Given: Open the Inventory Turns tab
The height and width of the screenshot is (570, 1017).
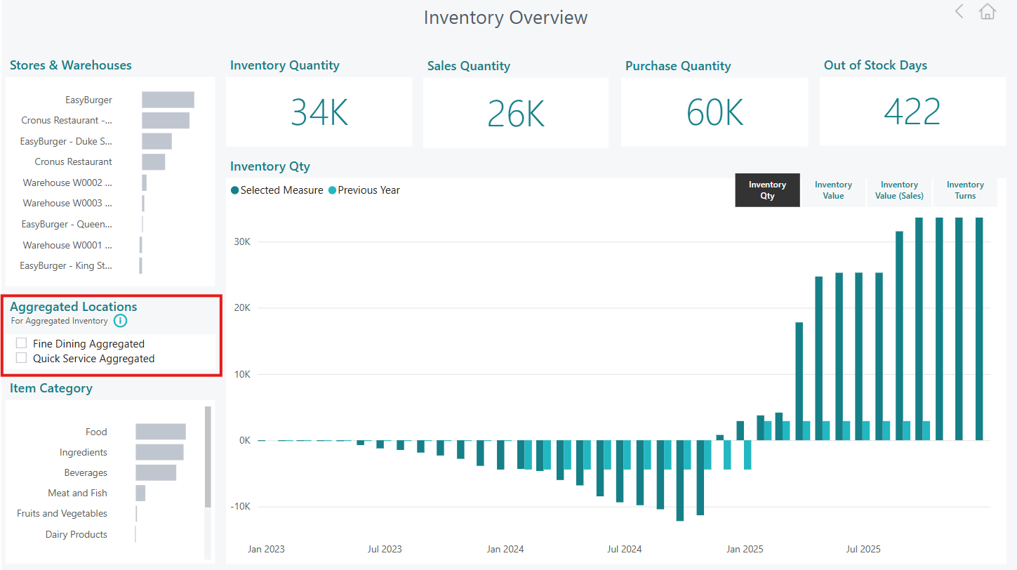Looking at the screenshot, I should [965, 190].
